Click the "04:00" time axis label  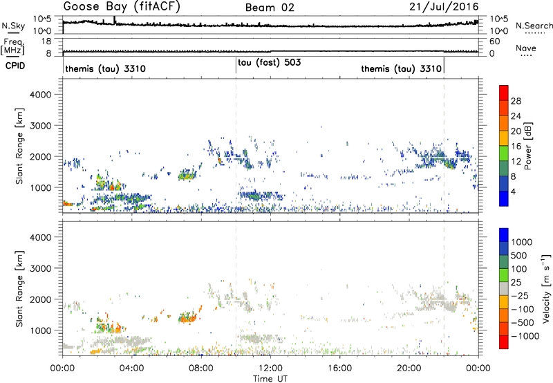point(132,368)
